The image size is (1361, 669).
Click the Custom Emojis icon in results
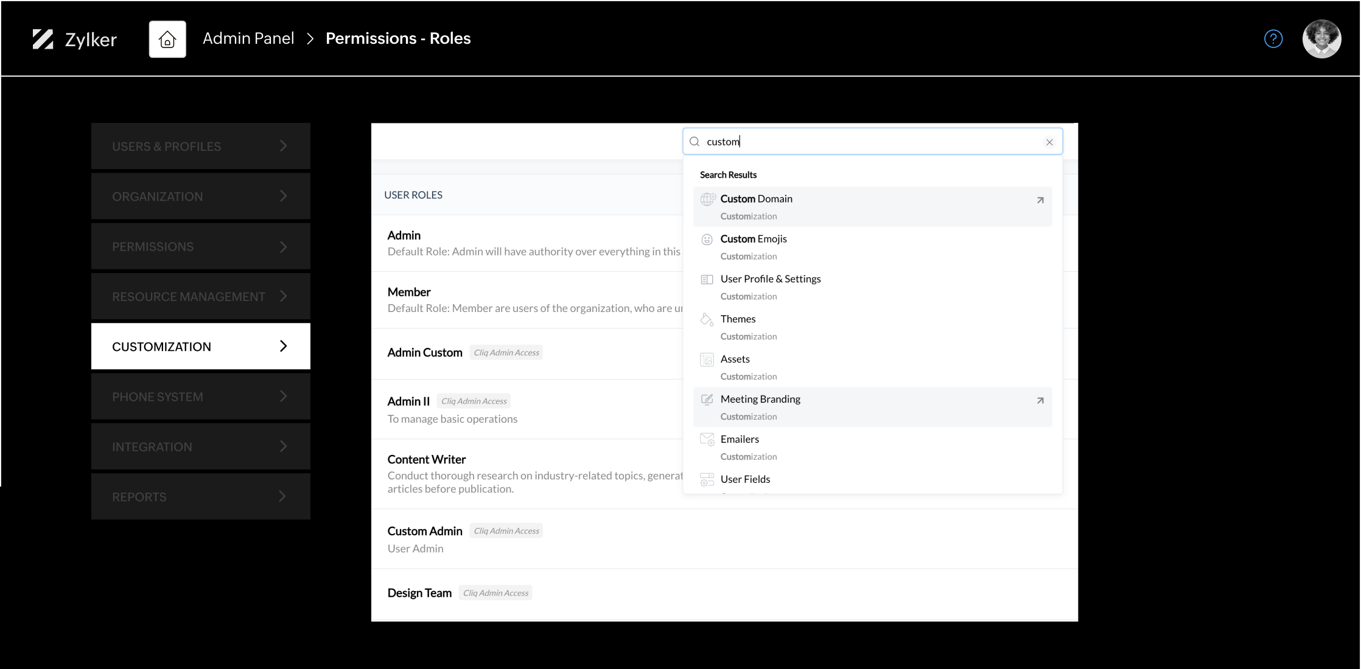tap(707, 238)
